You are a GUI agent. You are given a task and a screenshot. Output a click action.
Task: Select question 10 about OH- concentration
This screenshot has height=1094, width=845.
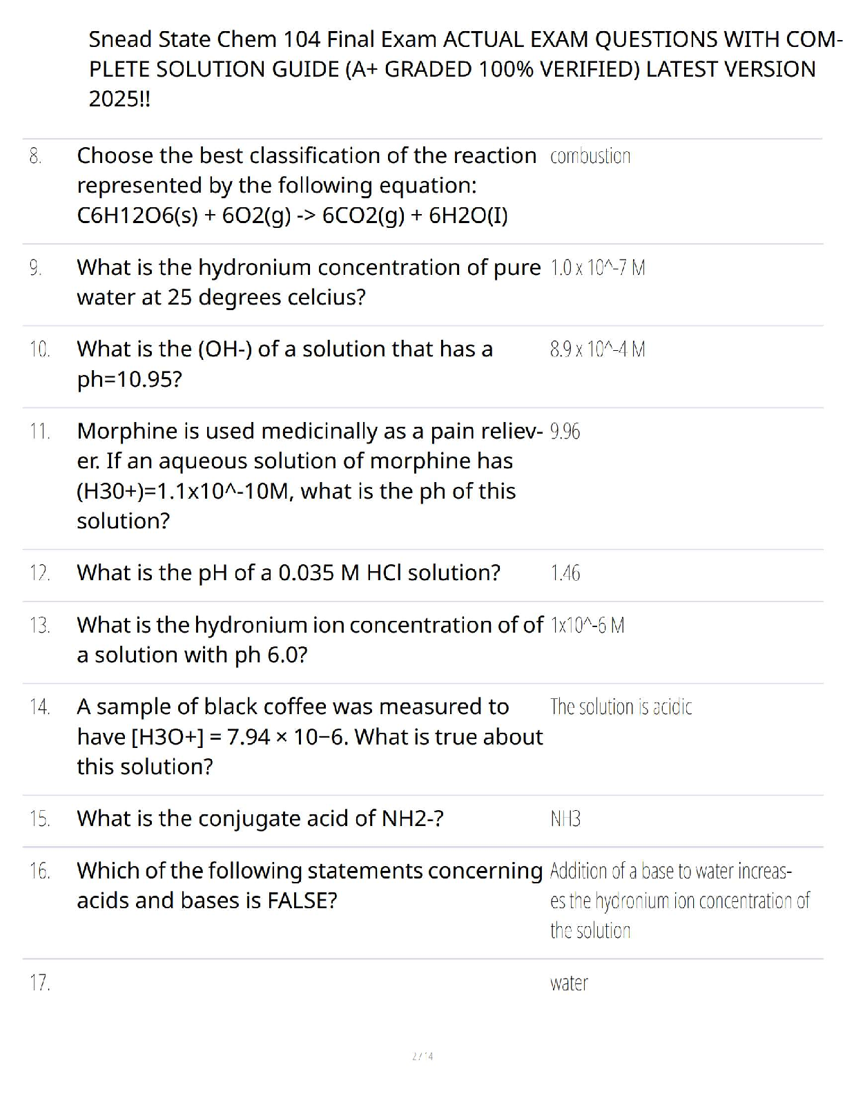[x=284, y=364]
